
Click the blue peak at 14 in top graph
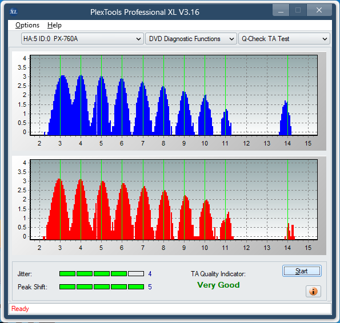tap(286, 102)
